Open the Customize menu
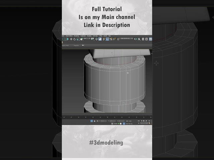This screenshot has width=214, height=160. tap(83, 36)
